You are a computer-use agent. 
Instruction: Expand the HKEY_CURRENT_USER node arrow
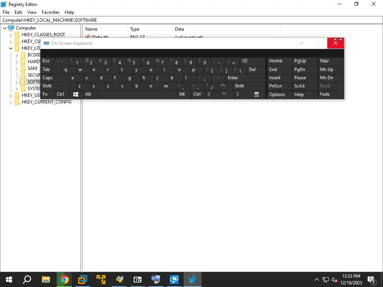tap(10, 41)
